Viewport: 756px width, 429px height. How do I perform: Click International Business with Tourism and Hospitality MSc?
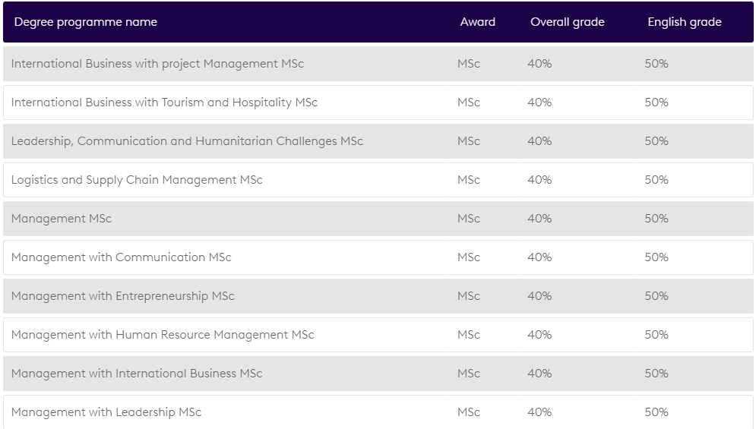(x=164, y=103)
